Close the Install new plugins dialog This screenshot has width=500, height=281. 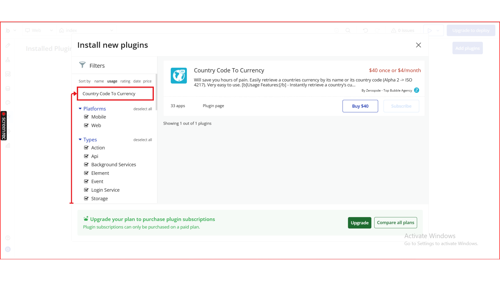[418, 45]
